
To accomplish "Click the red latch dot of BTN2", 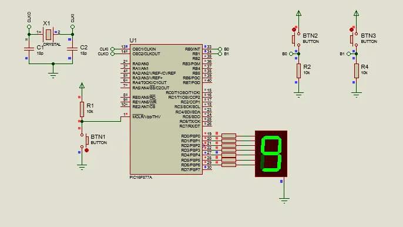I will (294, 30).
